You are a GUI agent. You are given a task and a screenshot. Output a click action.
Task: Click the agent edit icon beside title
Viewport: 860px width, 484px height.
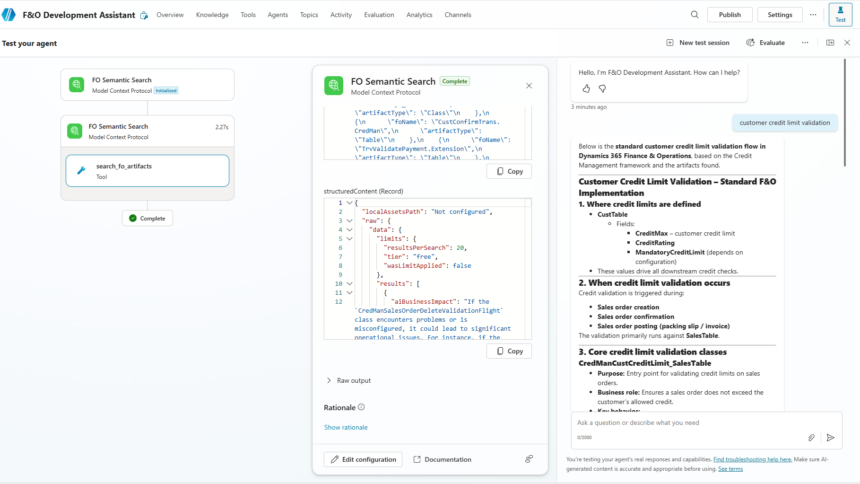[144, 15]
